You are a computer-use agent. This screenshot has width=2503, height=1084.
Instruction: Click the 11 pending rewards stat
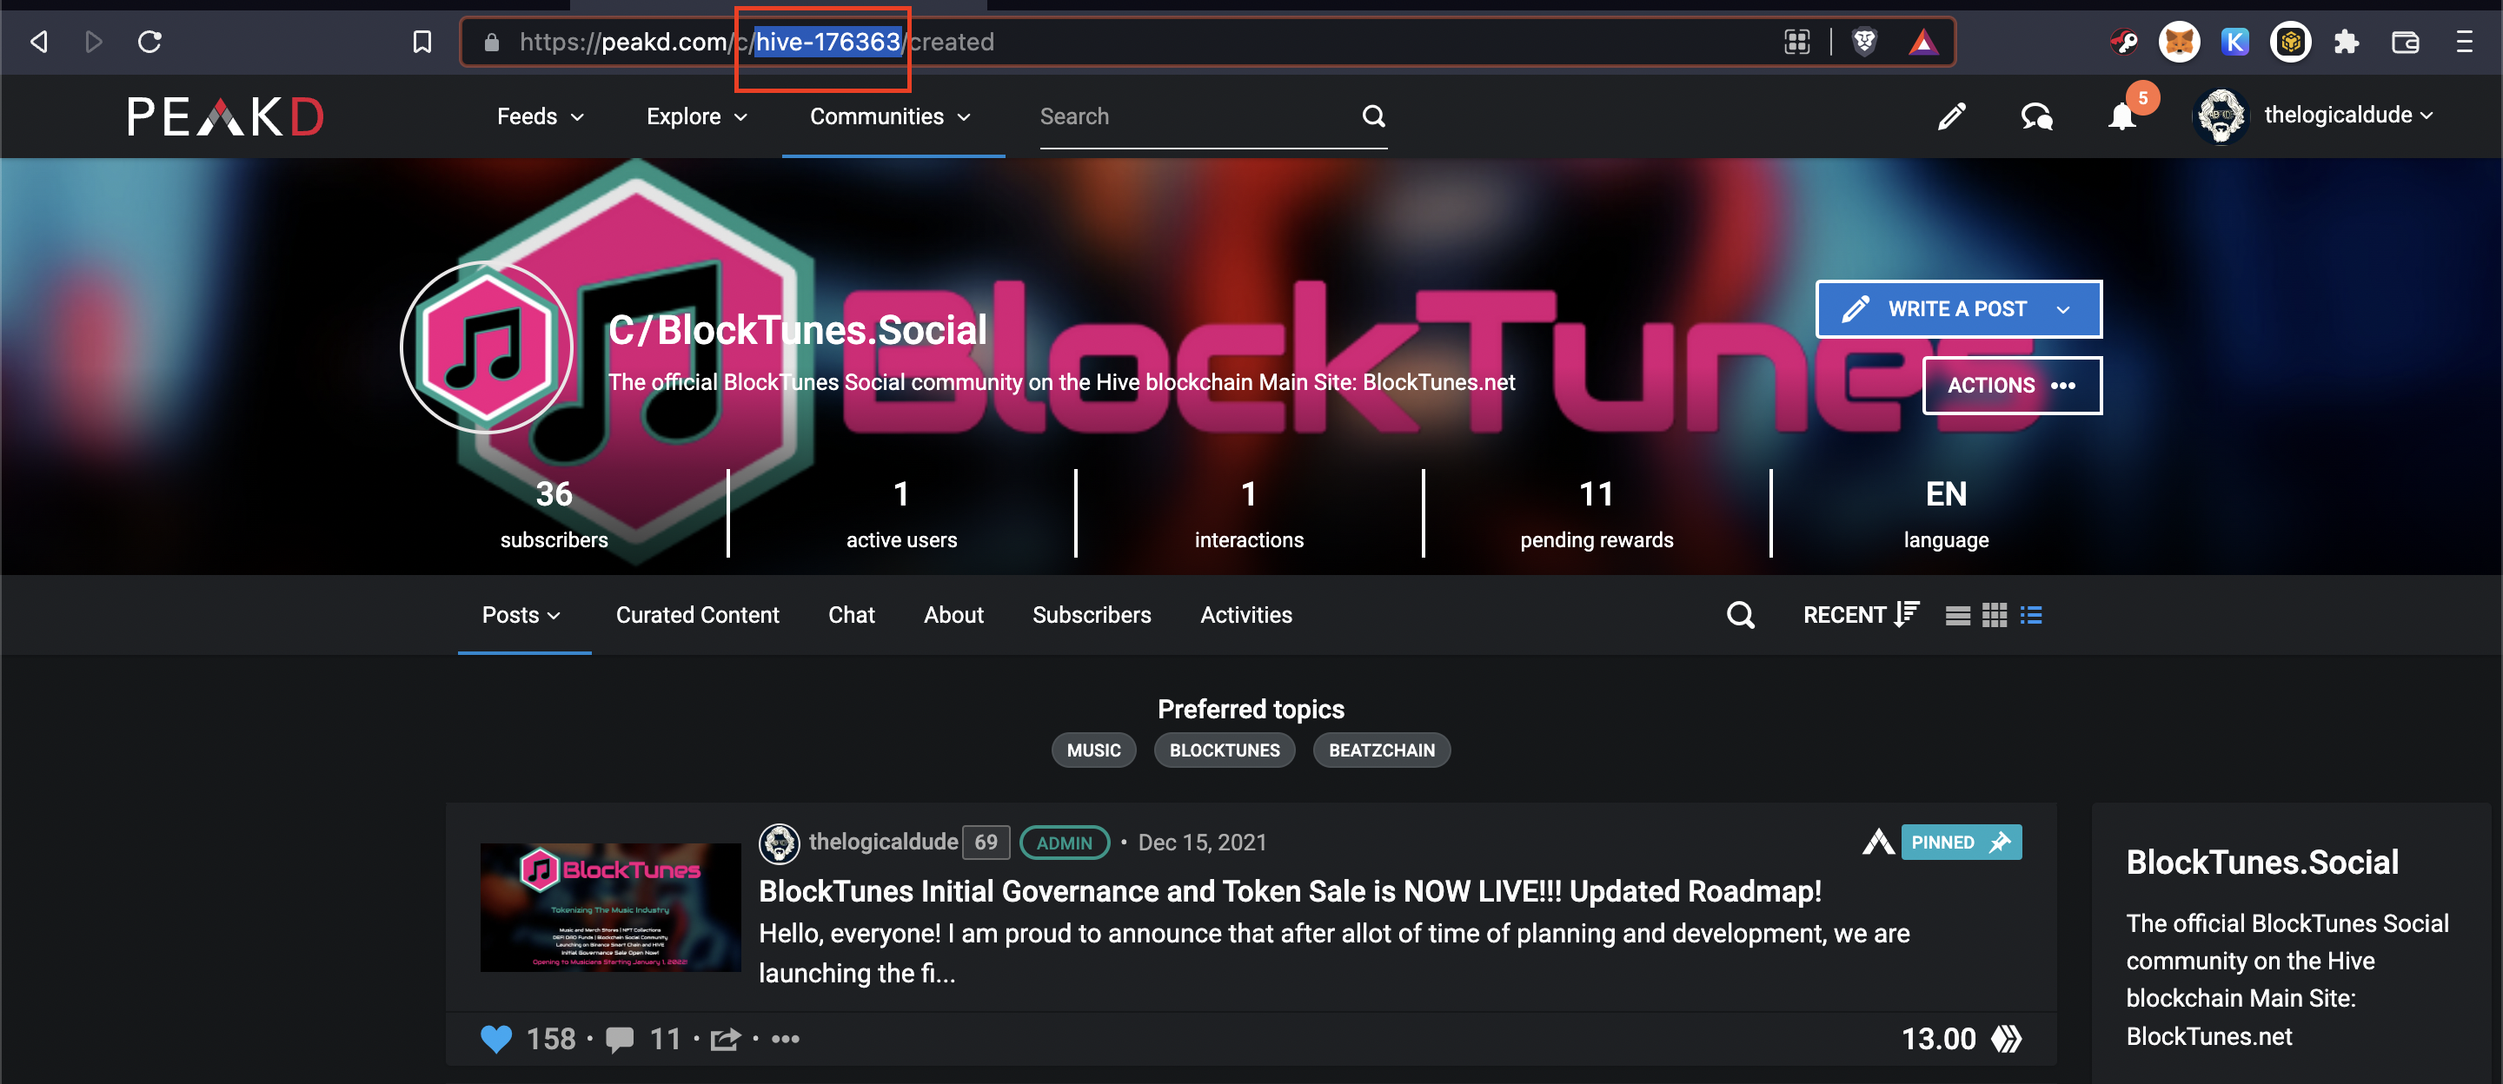pyautogui.click(x=1597, y=514)
